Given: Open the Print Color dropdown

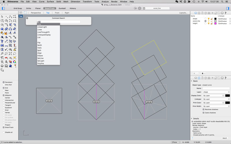Looking at the screenshot, I should click(x=213, y=103).
